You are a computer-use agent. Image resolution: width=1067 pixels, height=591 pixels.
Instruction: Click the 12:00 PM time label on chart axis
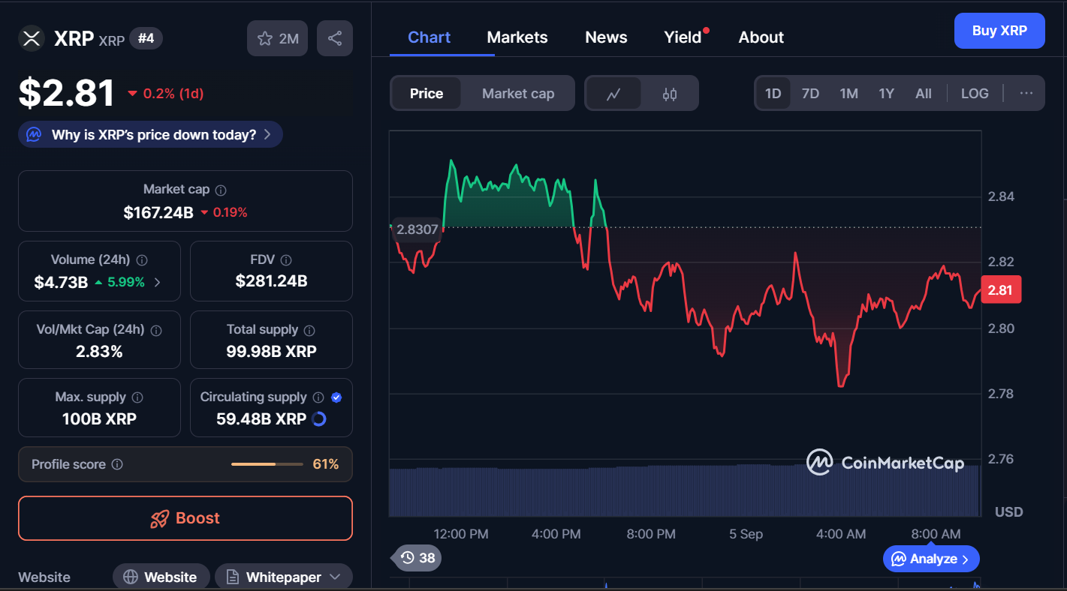coord(461,534)
